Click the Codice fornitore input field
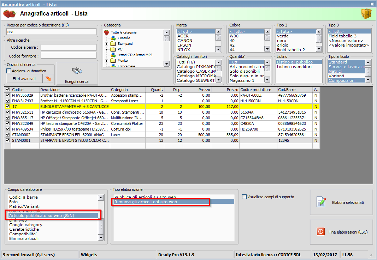The width and height of the screenshot is (377, 260). [x=69, y=55]
